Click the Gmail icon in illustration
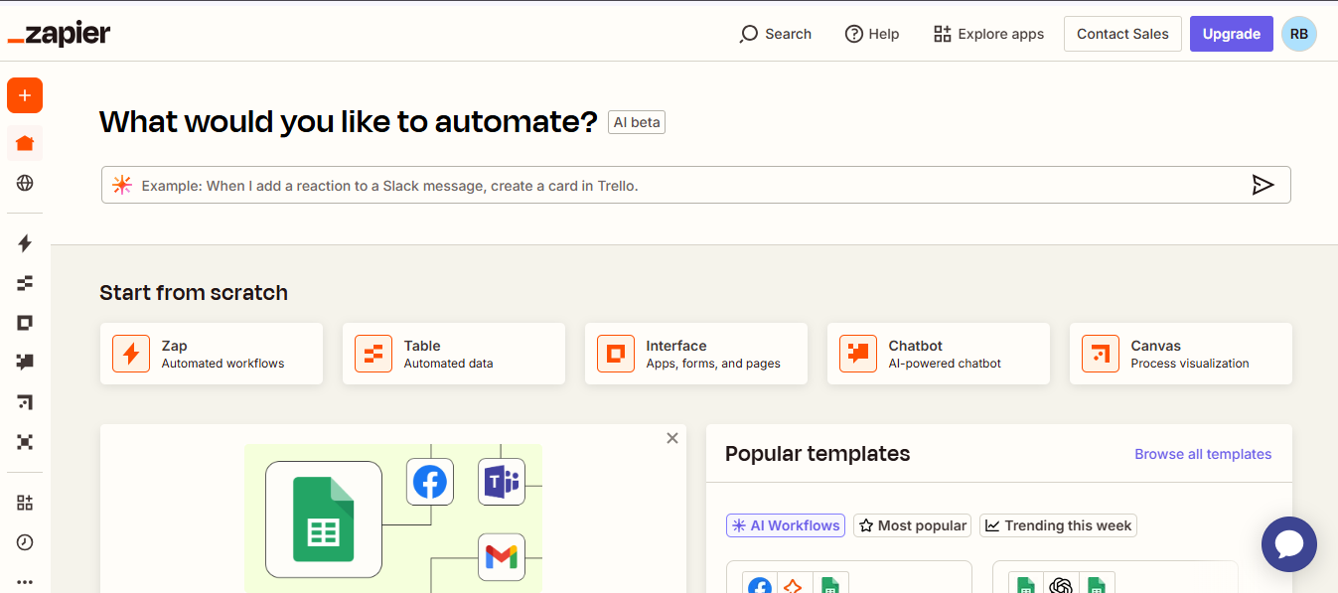This screenshot has width=1338, height=593. (502, 557)
